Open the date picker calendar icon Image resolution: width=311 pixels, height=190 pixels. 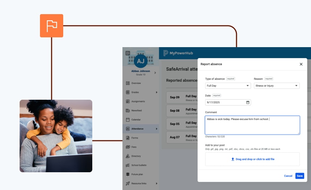click(x=248, y=102)
